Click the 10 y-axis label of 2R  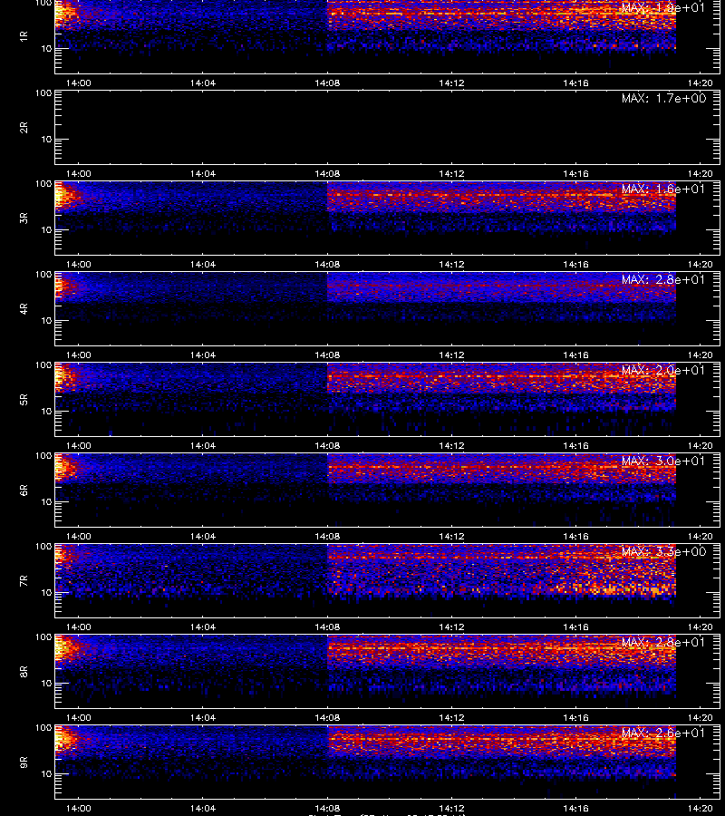tap(46, 140)
